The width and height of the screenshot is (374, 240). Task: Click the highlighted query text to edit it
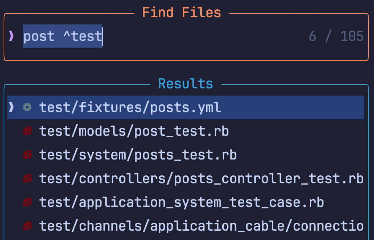(62, 36)
